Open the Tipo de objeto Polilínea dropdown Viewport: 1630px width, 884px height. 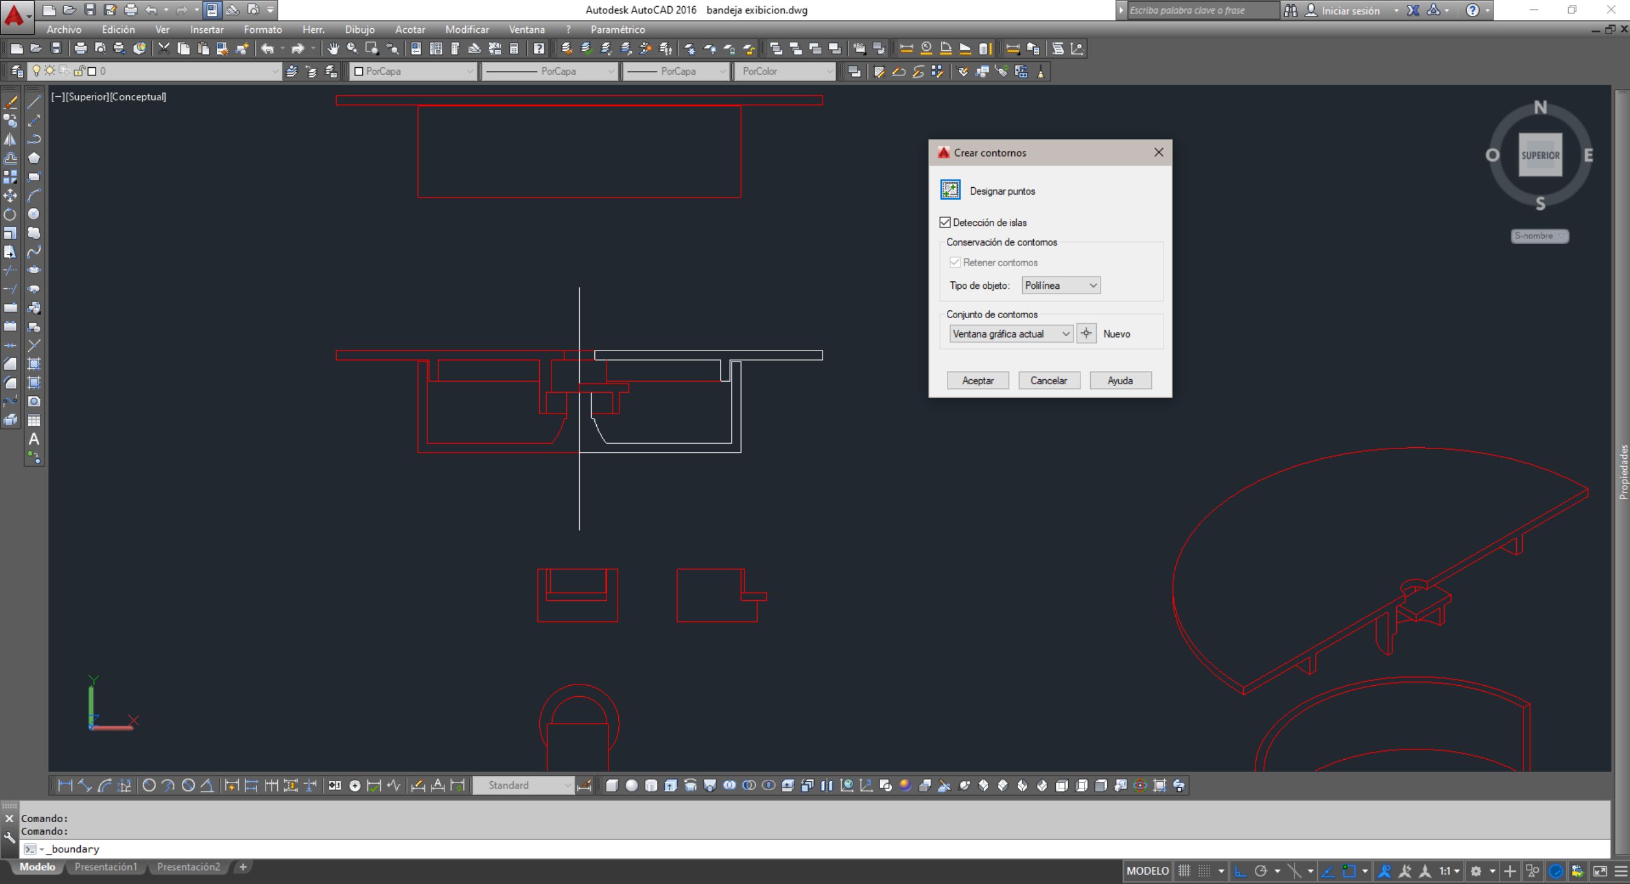click(x=1061, y=285)
